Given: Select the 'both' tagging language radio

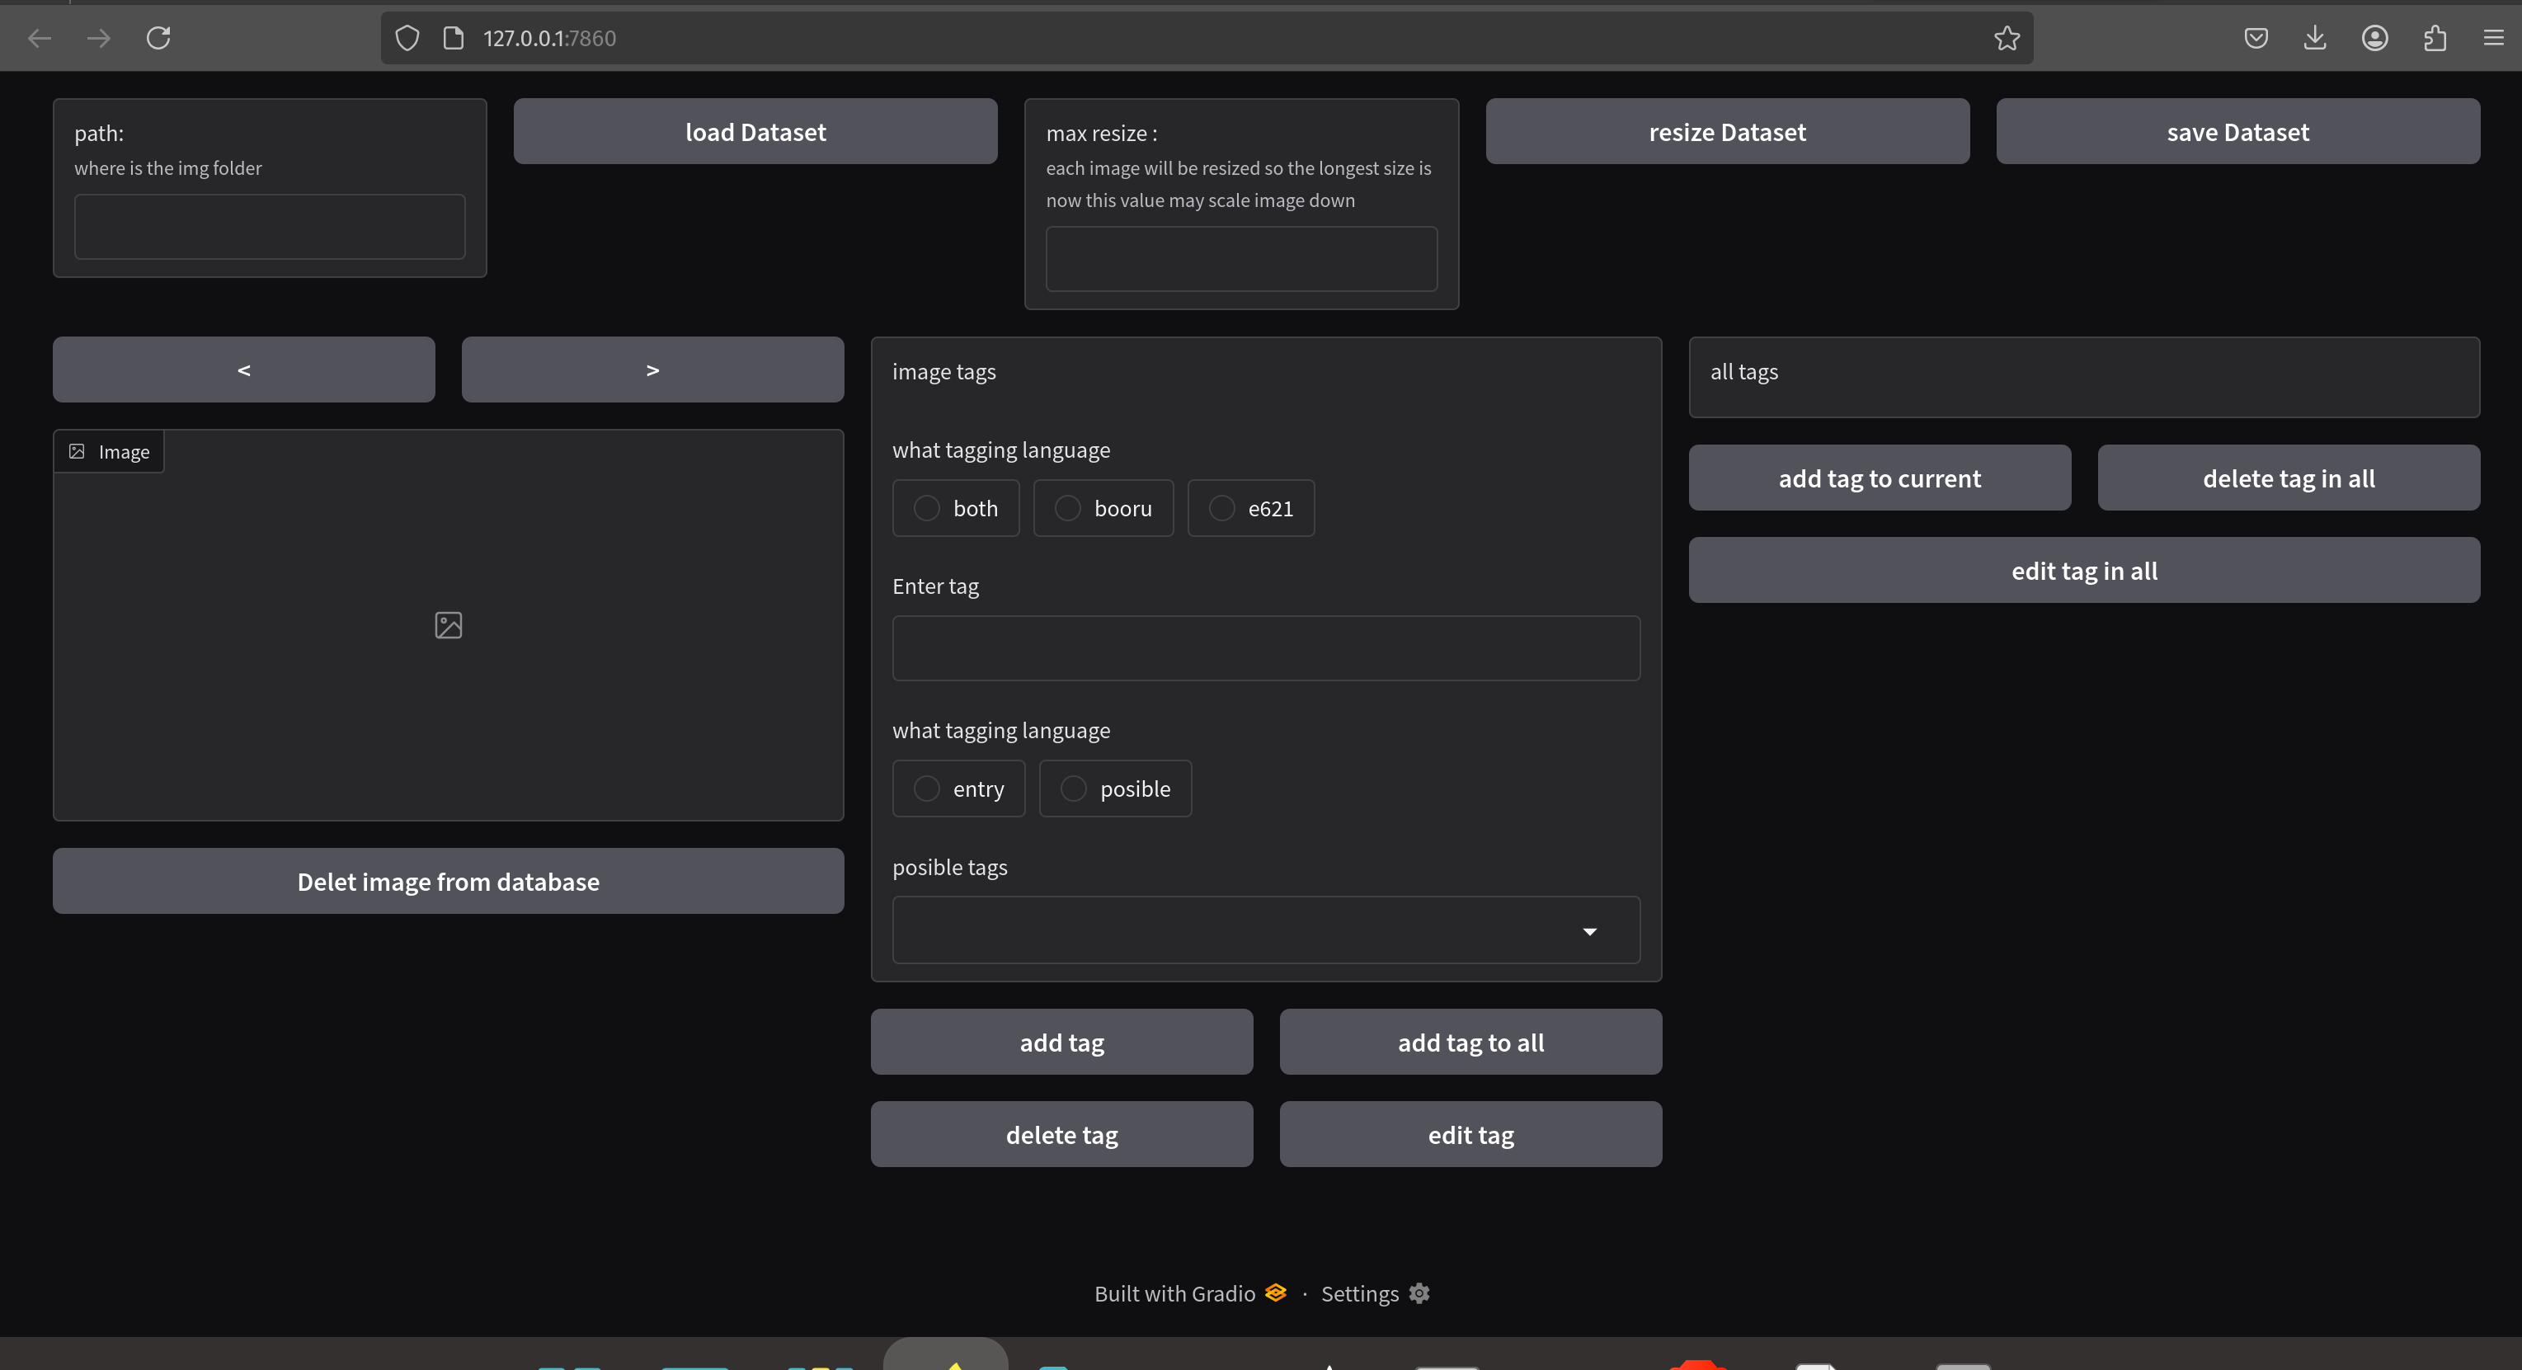Looking at the screenshot, I should pyautogui.click(x=926, y=508).
